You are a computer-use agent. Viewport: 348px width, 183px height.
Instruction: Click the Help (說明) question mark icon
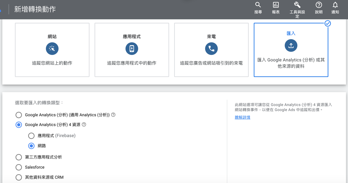319,5
